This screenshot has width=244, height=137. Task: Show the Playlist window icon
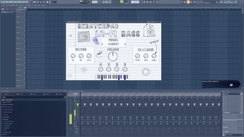point(144,2)
